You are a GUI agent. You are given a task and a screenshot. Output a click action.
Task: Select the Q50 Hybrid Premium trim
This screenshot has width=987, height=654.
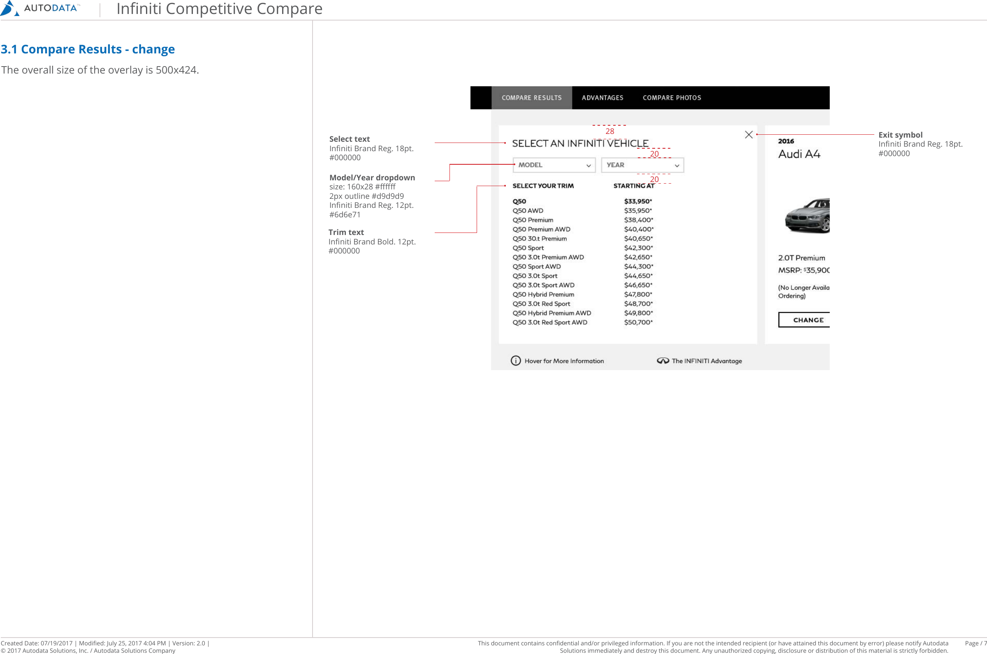[544, 294]
